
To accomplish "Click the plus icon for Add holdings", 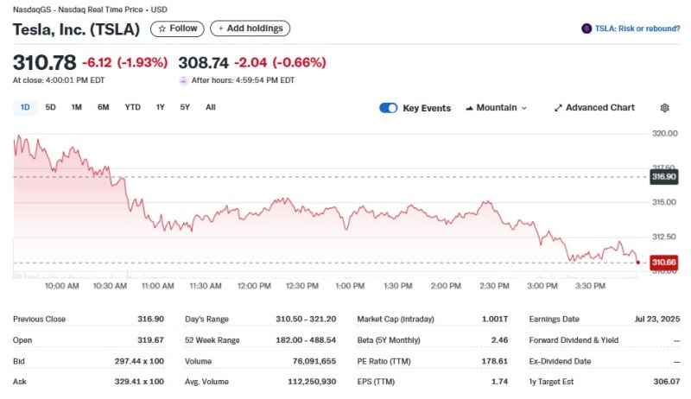I will point(221,28).
